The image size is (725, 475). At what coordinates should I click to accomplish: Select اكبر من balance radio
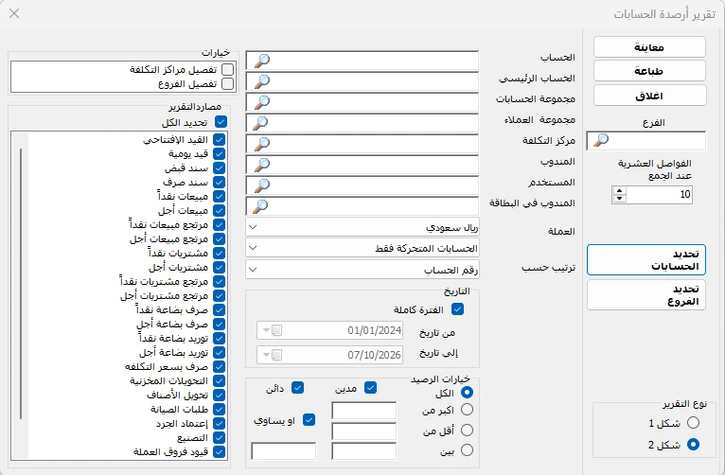[467, 410]
